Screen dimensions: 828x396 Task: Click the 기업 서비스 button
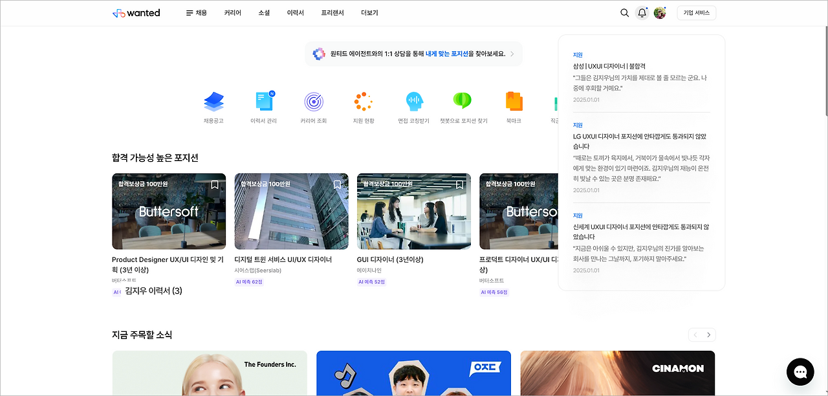point(697,13)
